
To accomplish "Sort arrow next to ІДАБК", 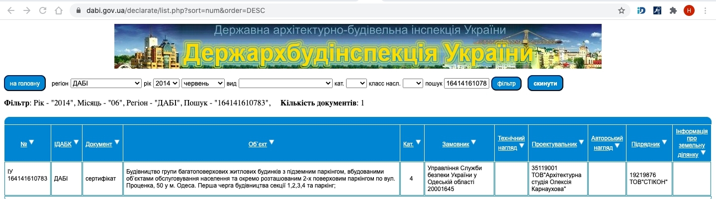I will click(77, 142).
